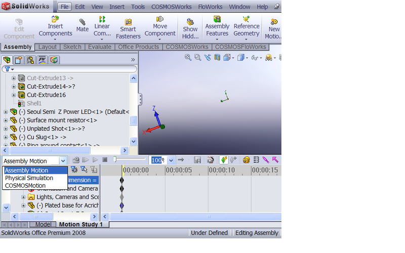Screen dimensions: 405x253
Task: Switch to the Office Products tab
Action: coord(138,47)
